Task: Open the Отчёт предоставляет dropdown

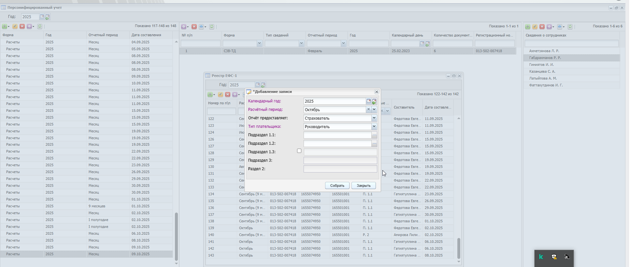Action: [x=374, y=118]
